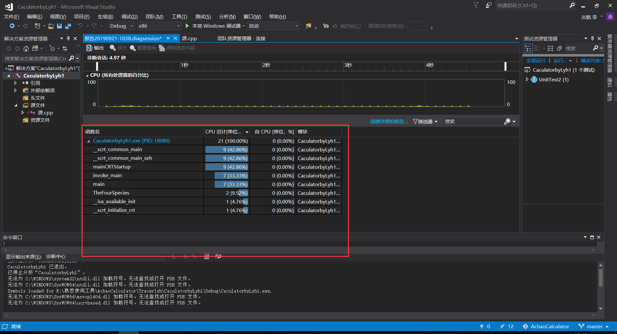Open the 文件(F) menu
The image size is (617, 334).
tap(11, 17)
